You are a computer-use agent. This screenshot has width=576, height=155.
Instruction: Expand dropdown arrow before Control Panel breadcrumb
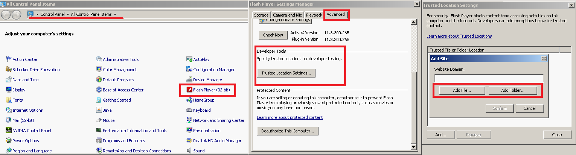tap(37, 14)
